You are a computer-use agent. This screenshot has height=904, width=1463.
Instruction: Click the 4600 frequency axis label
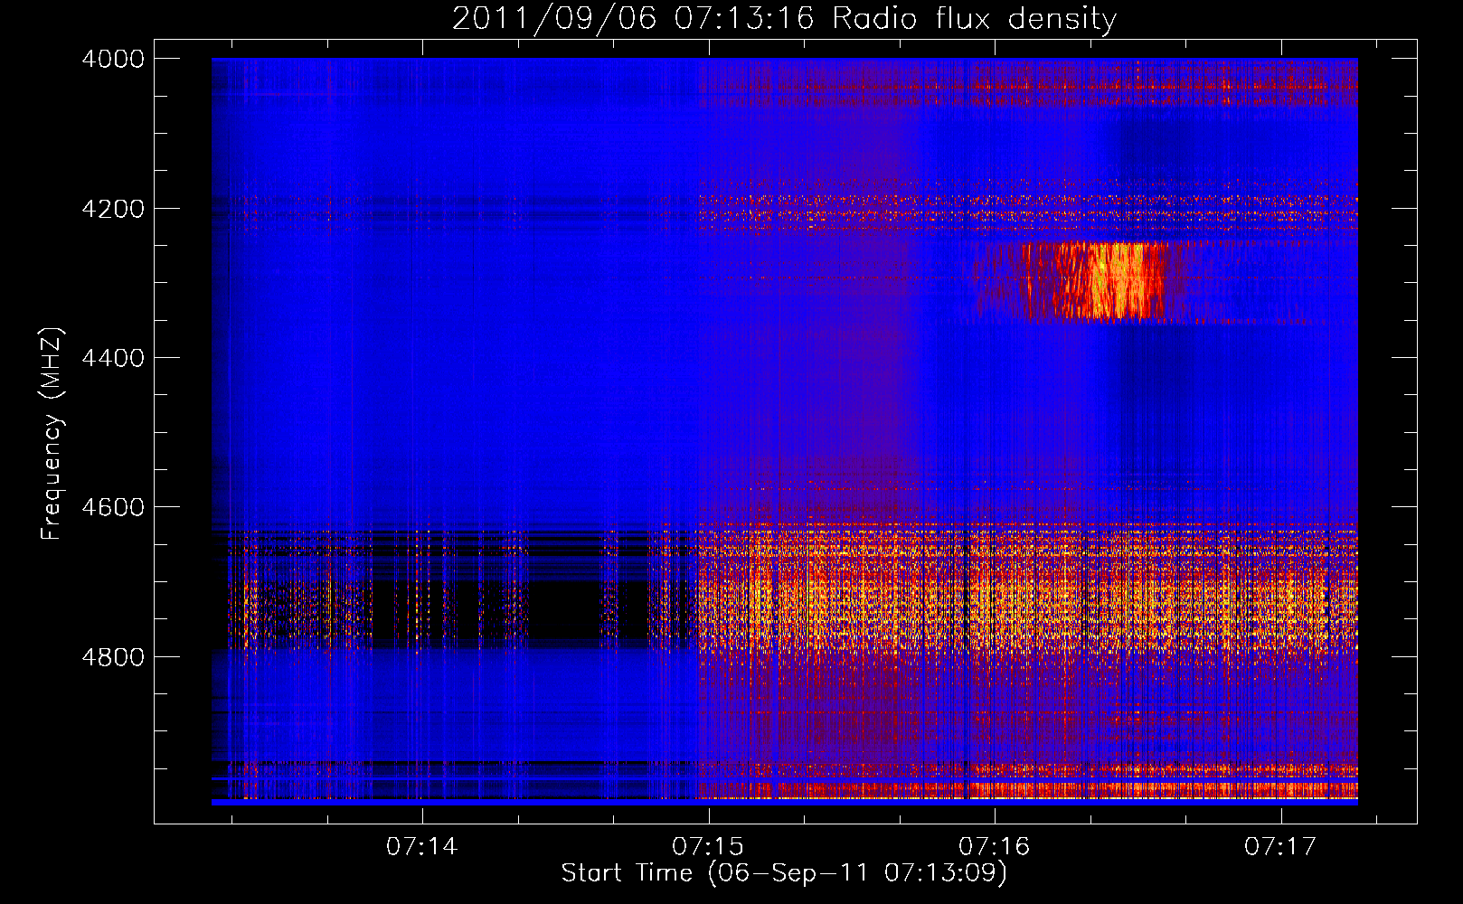point(113,507)
